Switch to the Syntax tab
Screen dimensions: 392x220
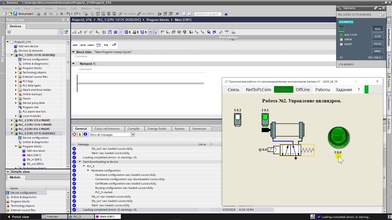(179, 129)
